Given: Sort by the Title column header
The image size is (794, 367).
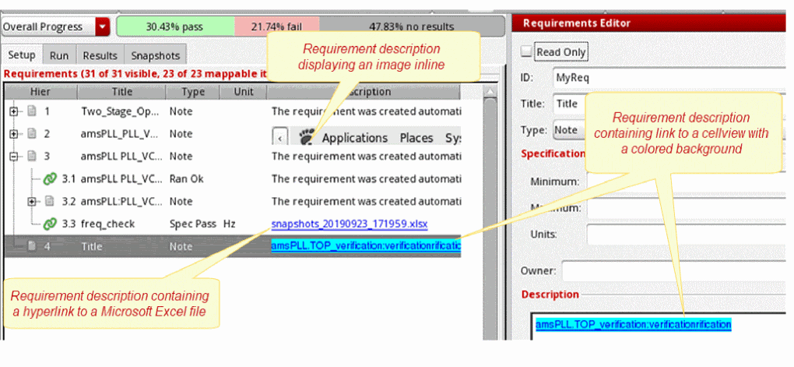Looking at the screenshot, I should pyautogui.click(x=121, y=92).
